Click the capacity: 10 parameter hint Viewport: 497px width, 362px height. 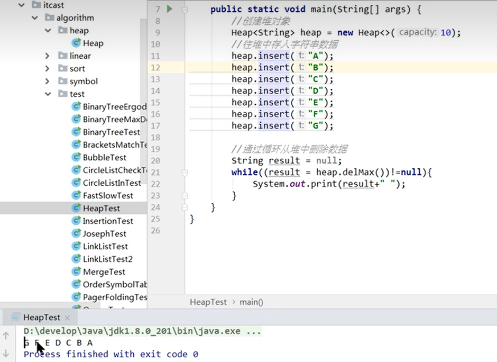click(425, 32)
